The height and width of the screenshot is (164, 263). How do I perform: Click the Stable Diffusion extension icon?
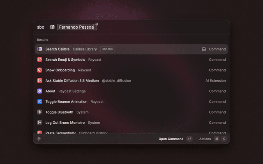pyautogui.click(x=39, y=81)
